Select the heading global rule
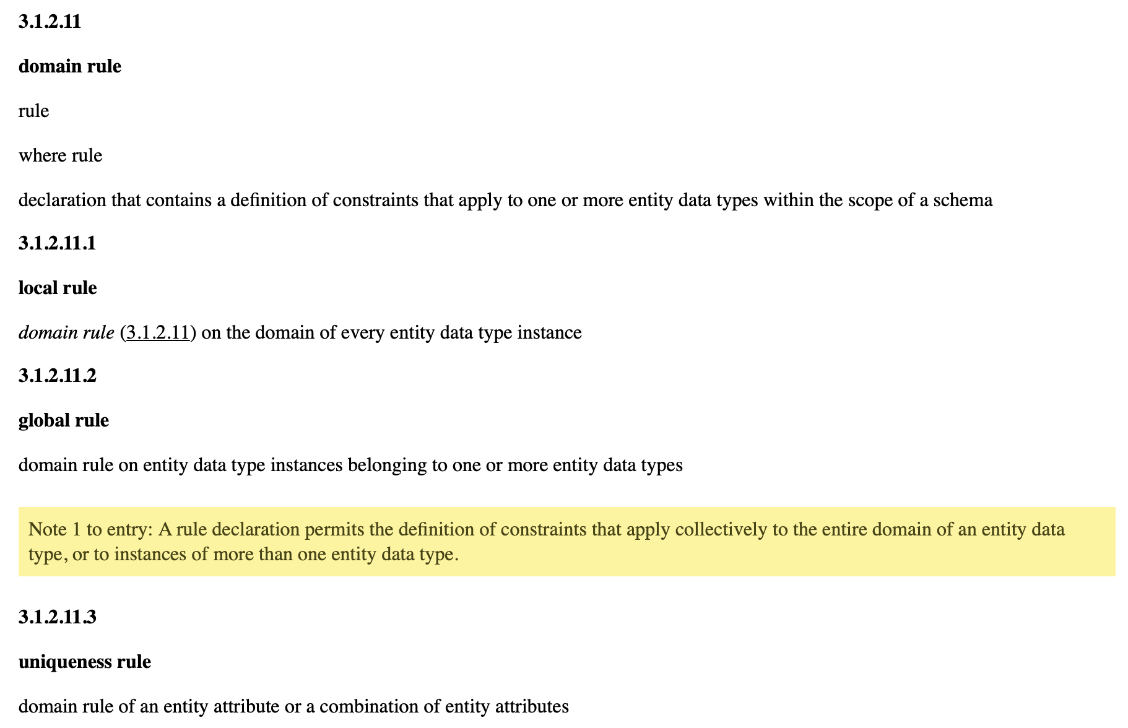 (x=63, y=420)
